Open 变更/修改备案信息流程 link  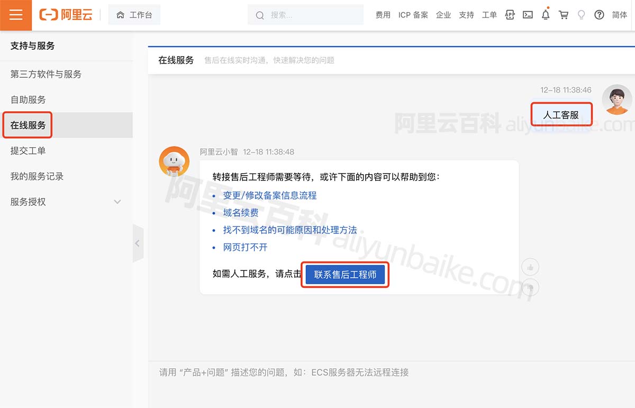click(x=270, y=195)
